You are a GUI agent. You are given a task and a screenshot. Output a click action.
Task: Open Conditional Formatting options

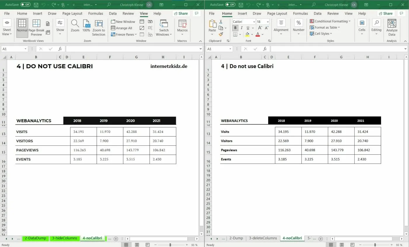[330, 21]
